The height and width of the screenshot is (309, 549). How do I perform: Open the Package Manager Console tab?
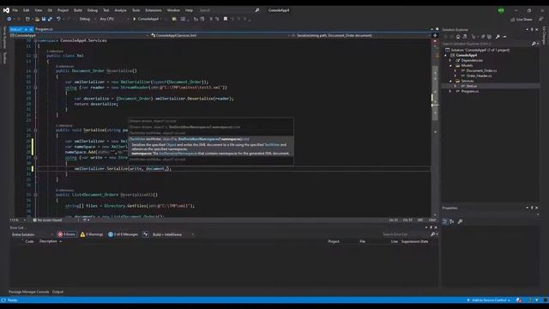point(28,292)
